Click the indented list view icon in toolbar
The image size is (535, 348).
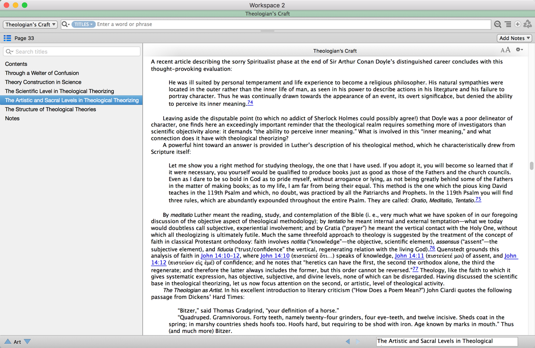508,24
